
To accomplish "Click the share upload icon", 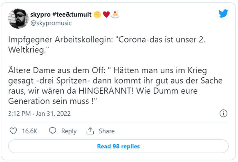I will click(90, 131).
